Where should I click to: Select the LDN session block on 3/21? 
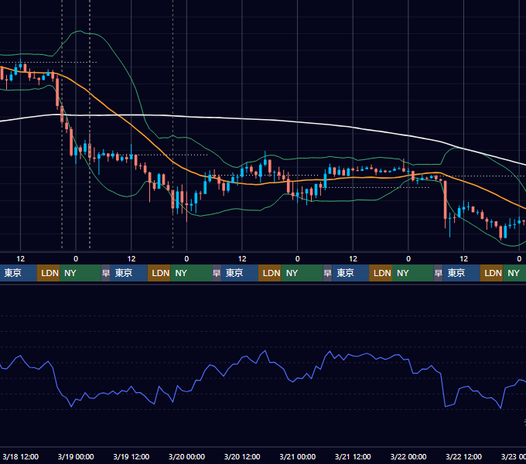click(x=381, y=273)
